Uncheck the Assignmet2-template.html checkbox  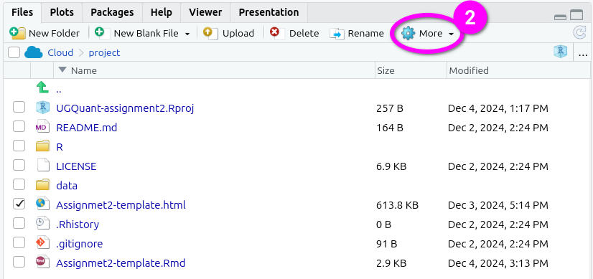point(19,204)
